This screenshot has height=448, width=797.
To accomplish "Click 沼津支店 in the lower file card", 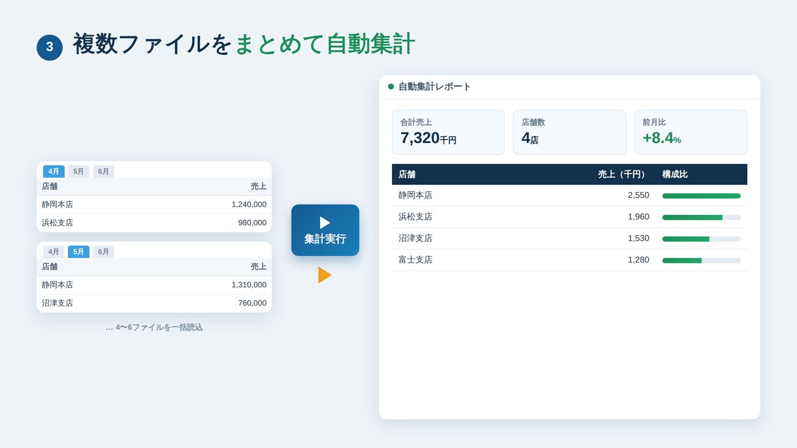I will 57,303.
